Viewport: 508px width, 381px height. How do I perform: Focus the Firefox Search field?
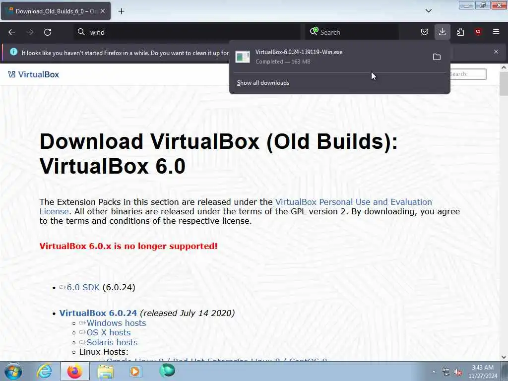click(x=352, y=32)
